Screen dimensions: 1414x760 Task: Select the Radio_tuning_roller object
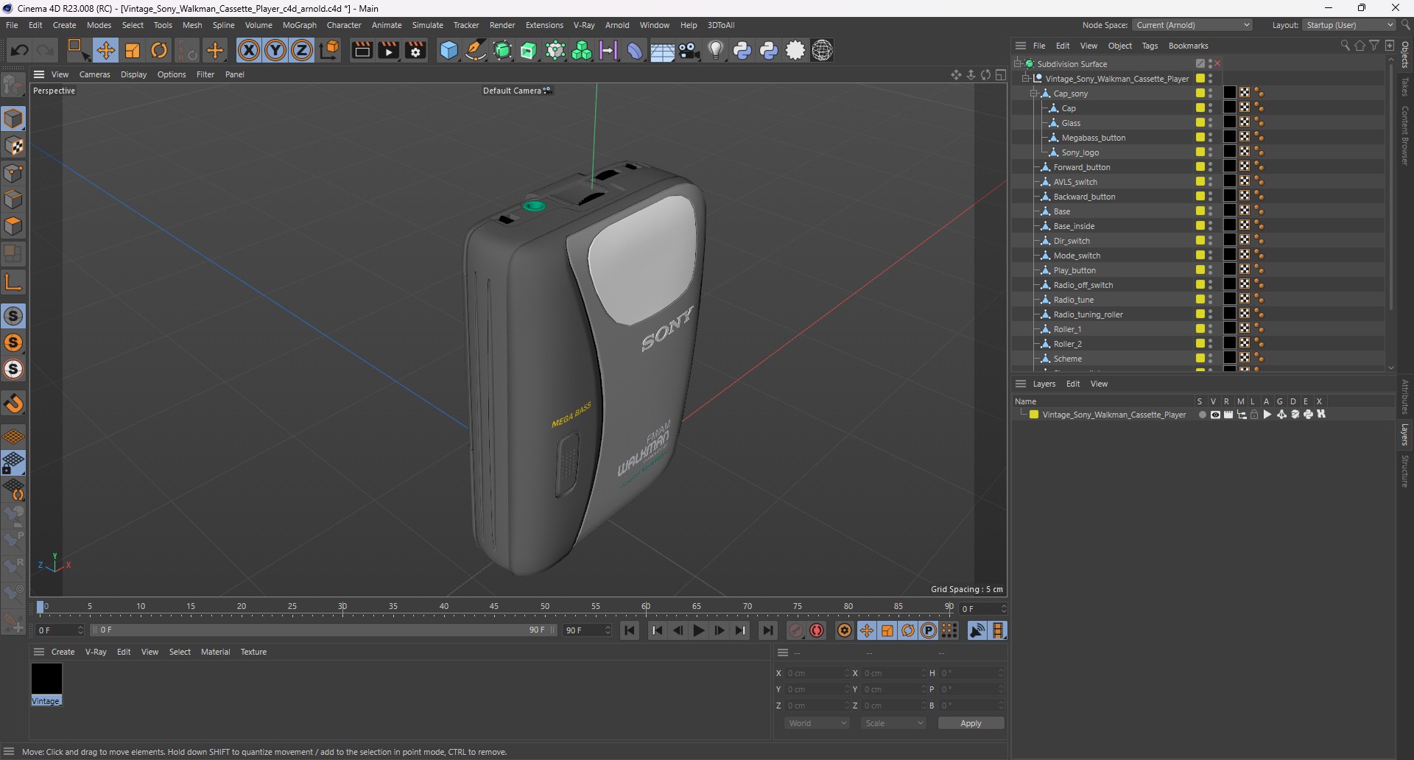pyautogui.click(x=1088, y=314)
